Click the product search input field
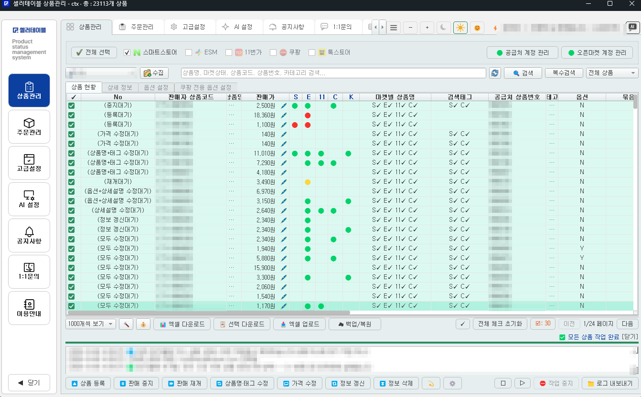641x397 pixels. [x=333, y=73]
